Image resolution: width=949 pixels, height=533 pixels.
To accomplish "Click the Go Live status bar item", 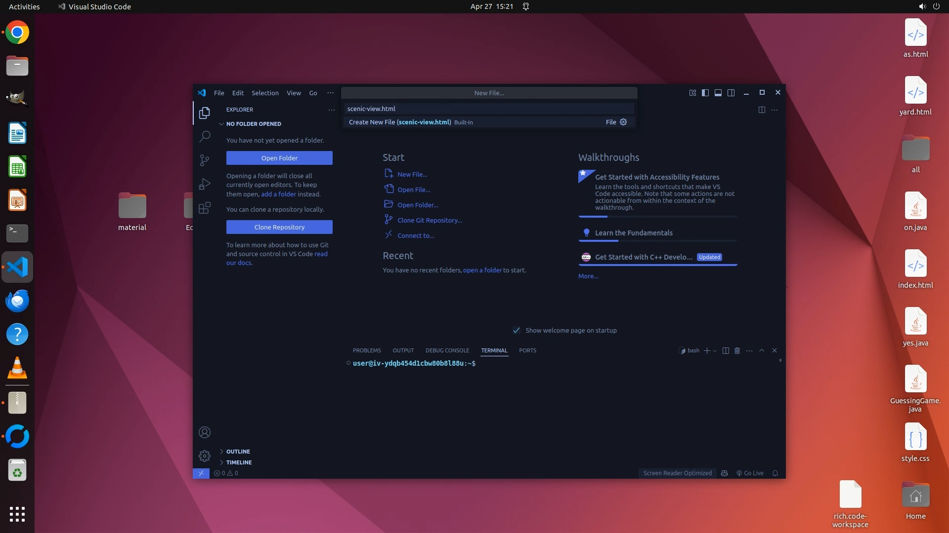I will [750, 473].
